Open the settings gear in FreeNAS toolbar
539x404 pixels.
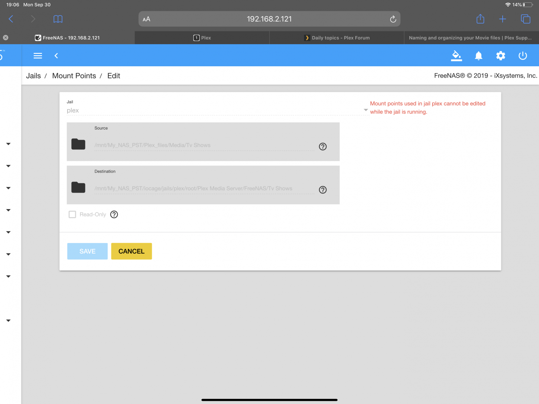point(501,56)
